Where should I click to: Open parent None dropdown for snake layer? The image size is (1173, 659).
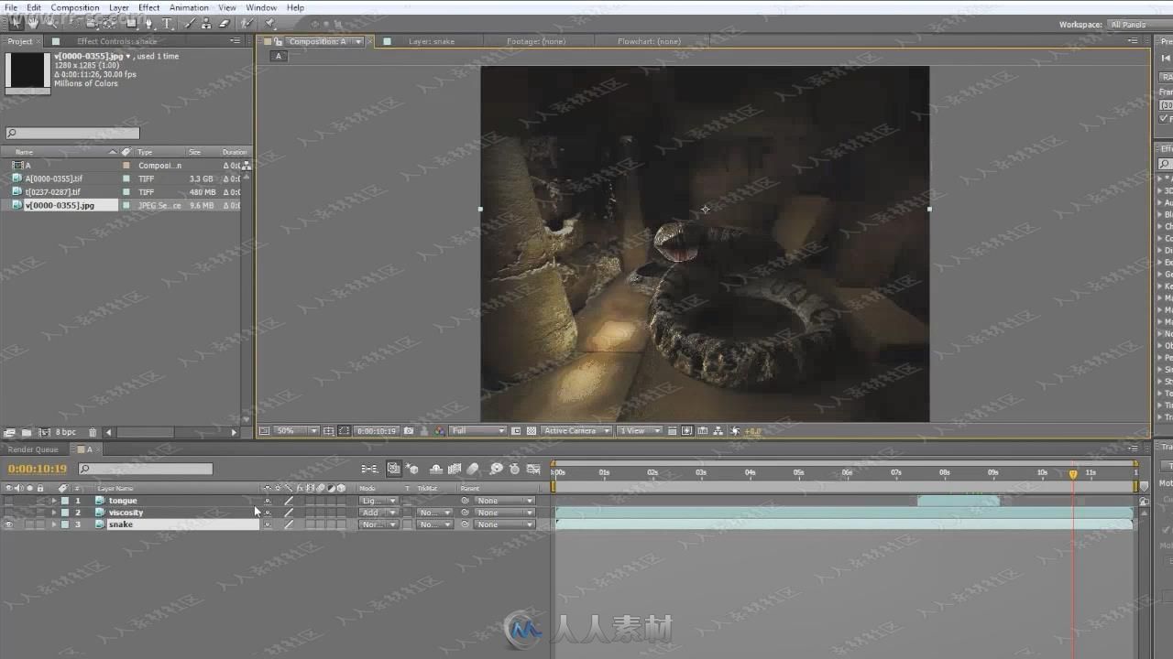pos(504,524)
